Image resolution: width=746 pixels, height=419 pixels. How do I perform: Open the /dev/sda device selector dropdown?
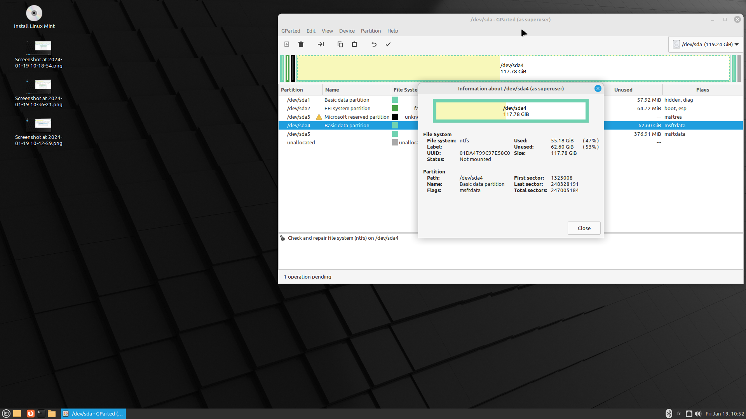pos(706,44)
